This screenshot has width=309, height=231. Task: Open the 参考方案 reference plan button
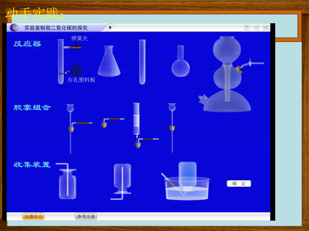coord(86,216)
